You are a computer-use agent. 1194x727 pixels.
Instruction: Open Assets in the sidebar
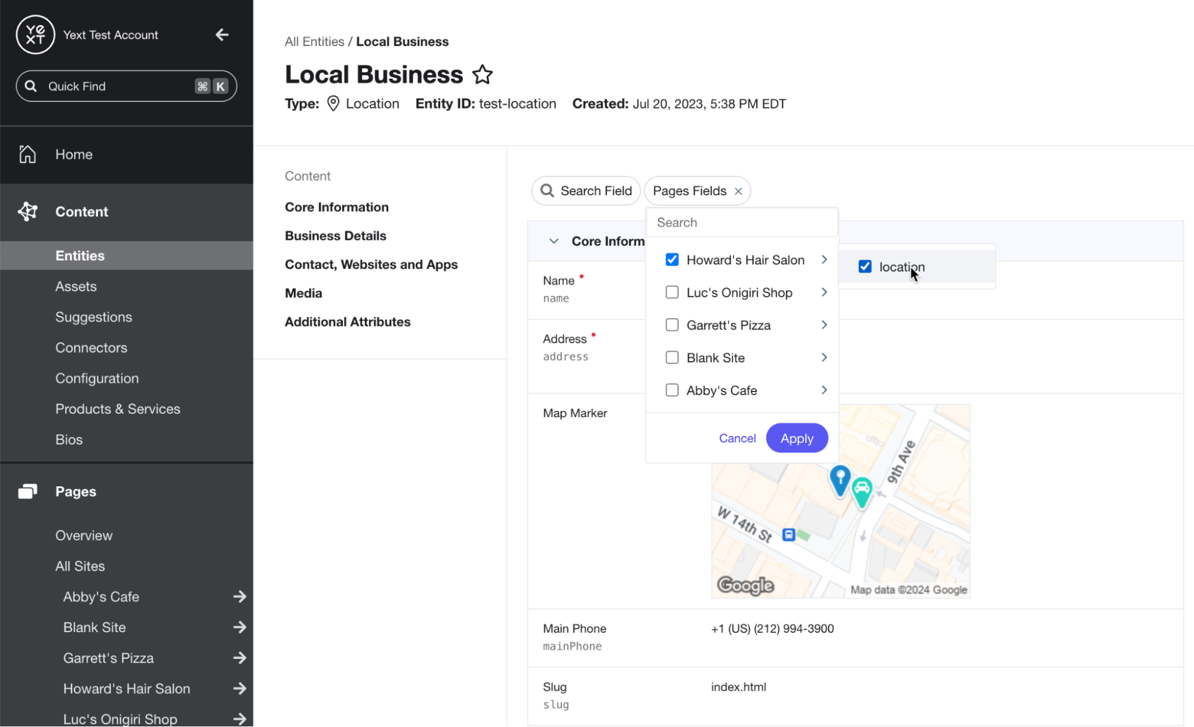point(76,287)
